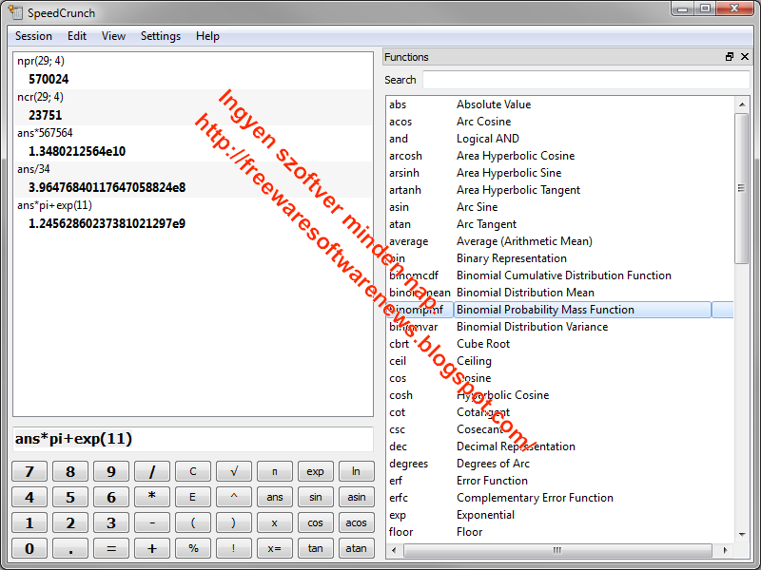The image size is (761, 570).
Task: Select the Binomial Probability Mass Function row
Action: [x=560, y=310]
